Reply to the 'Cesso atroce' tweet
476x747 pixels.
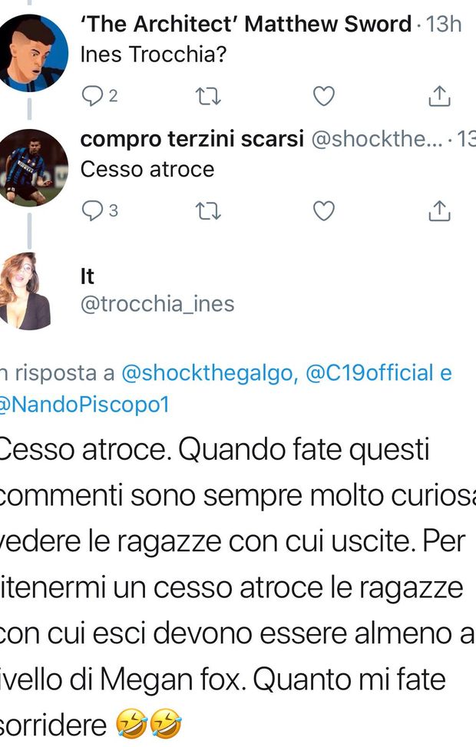(x=100, y=211)
